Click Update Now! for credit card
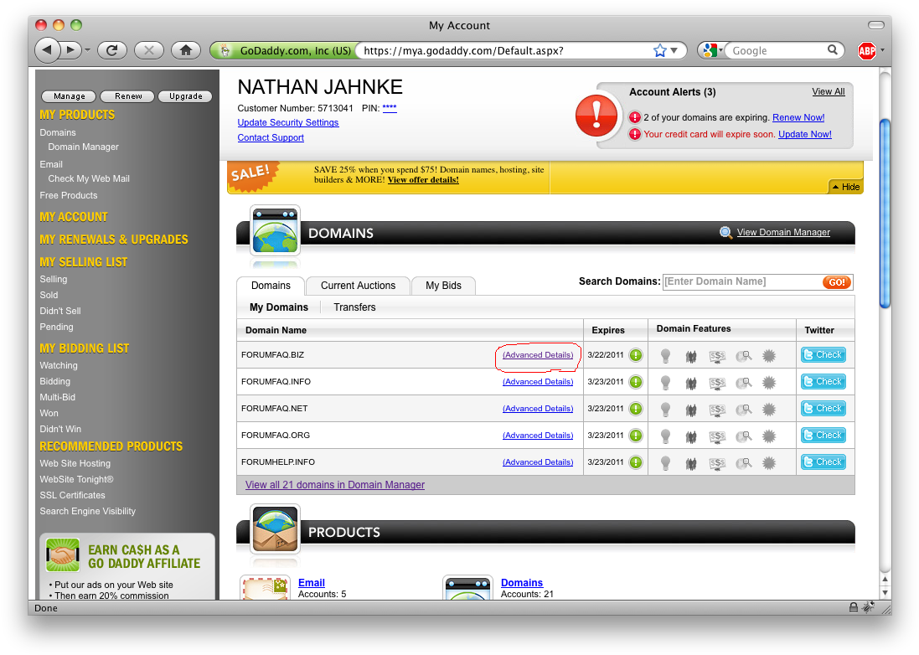 click(x=805, y=133)
